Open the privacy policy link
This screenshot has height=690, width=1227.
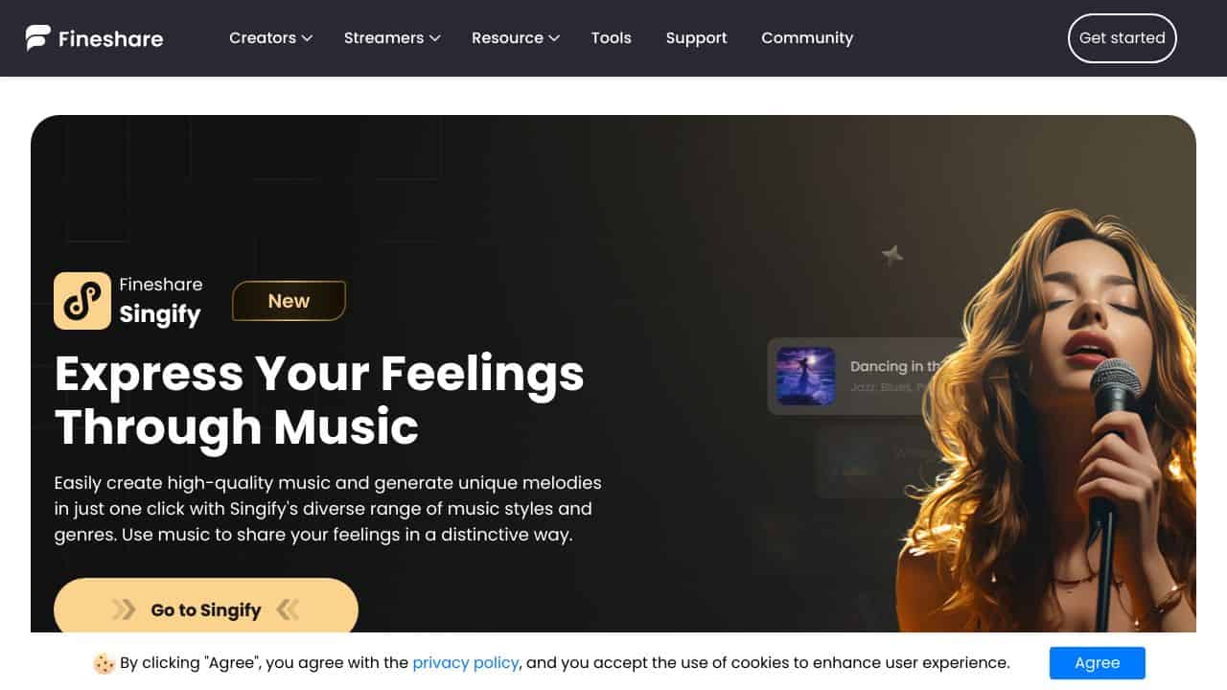(466, 663)
